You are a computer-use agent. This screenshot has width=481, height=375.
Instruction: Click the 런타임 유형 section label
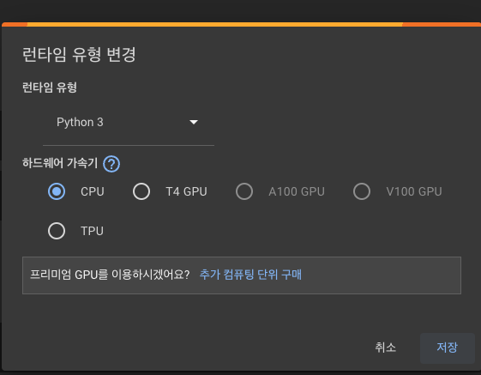[x=50, y=88]
